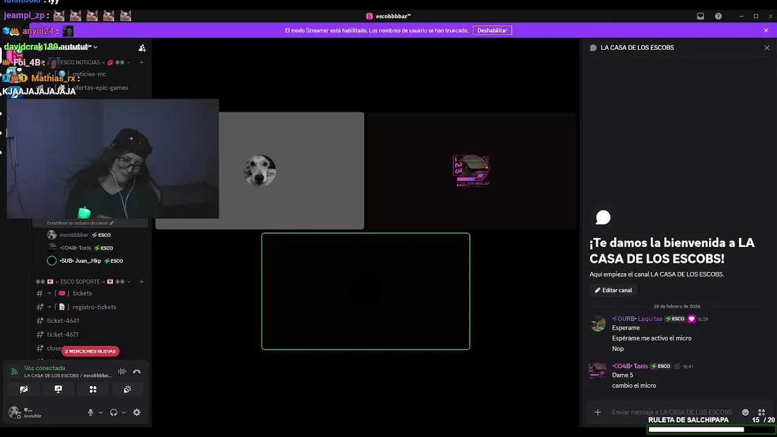Close LA CASA DE LOS ESCOBS chat panel
The image size is (777, 437).
(x=767, y=47)
